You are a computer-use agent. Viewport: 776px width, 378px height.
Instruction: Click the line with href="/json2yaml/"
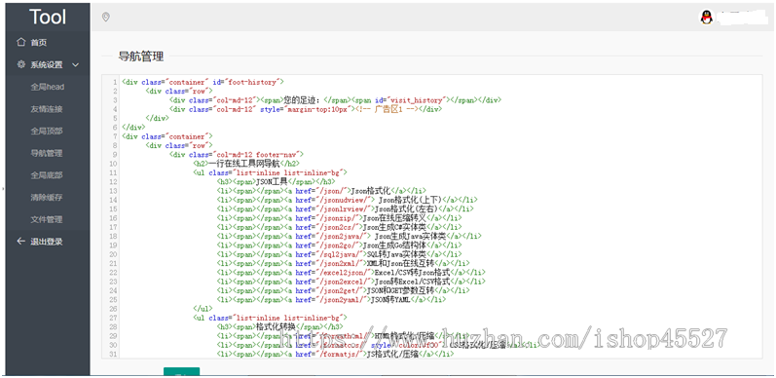pos(331,300)
